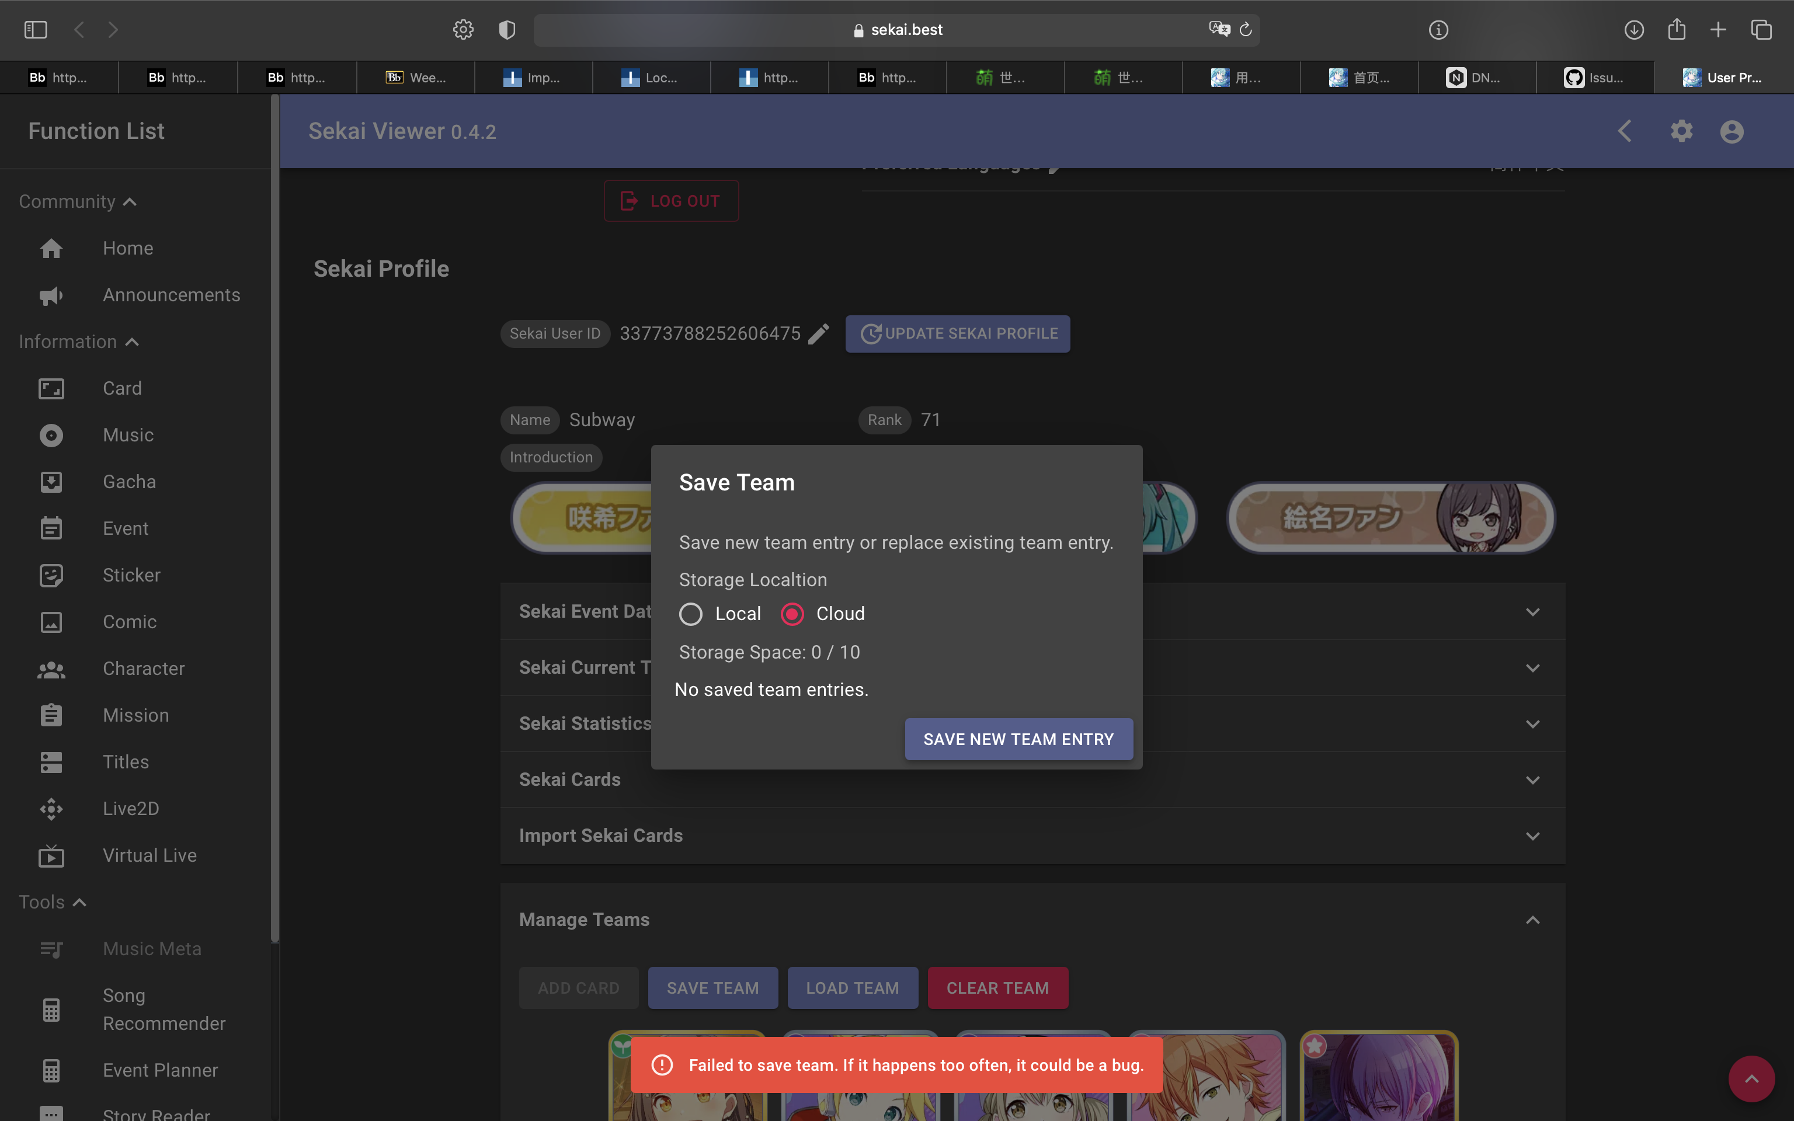This screenshot has height=1121, width=1794.
Task: Open the Card section in sidebar
Action: tap(121, 388)
